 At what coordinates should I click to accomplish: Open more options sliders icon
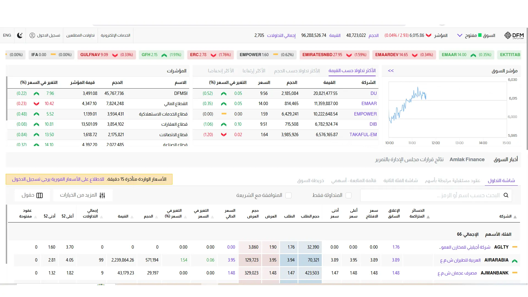[x=102, y=195]
